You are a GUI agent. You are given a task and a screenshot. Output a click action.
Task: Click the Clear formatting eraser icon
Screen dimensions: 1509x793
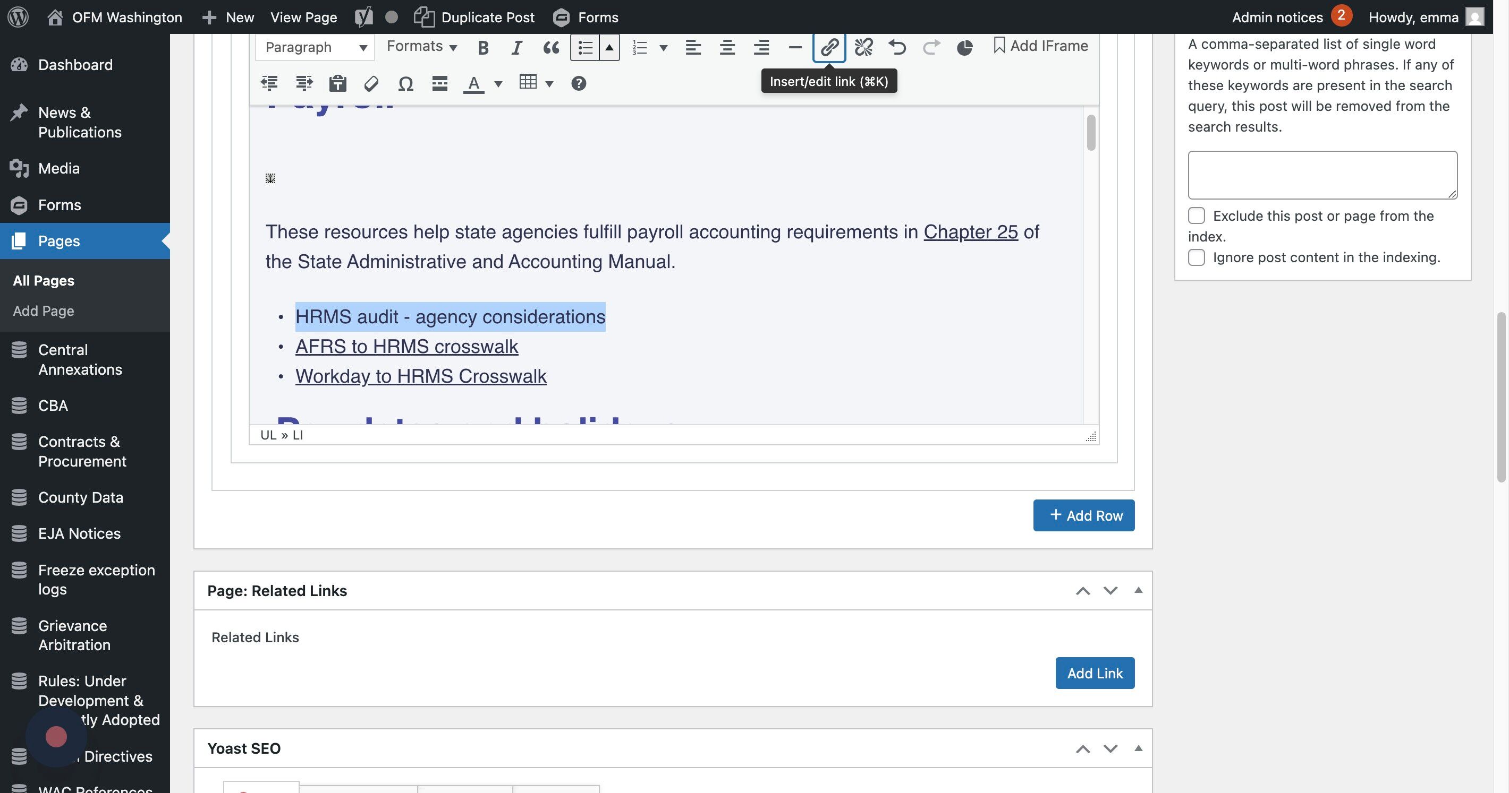[371, 84]
